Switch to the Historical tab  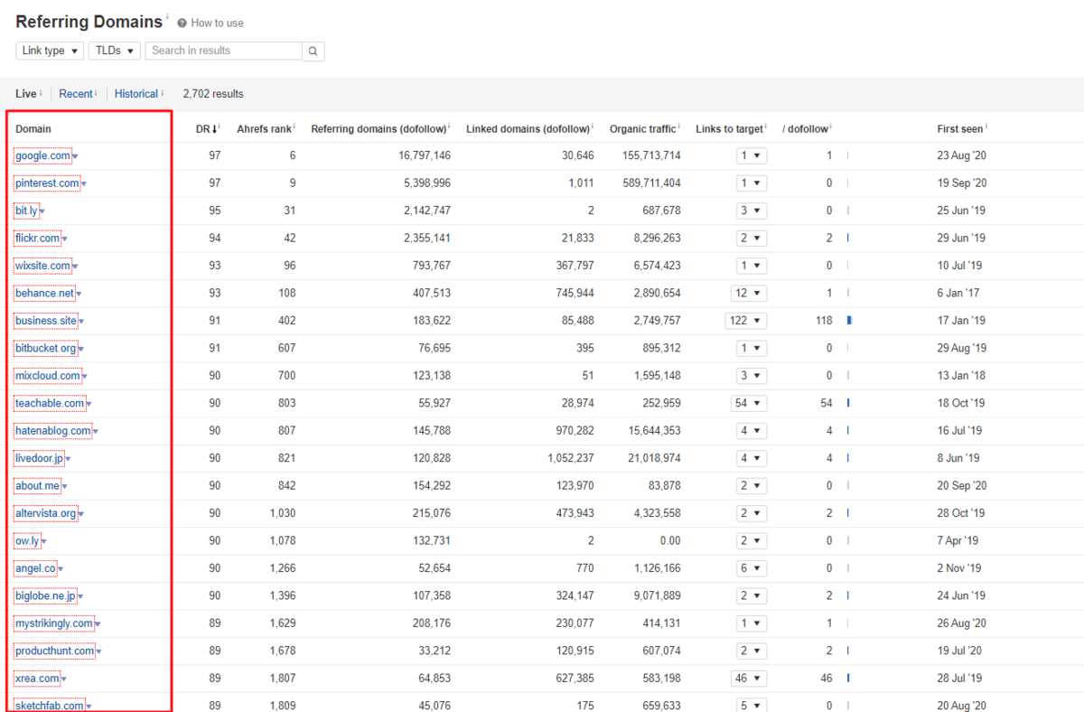(x=135, y=94)
